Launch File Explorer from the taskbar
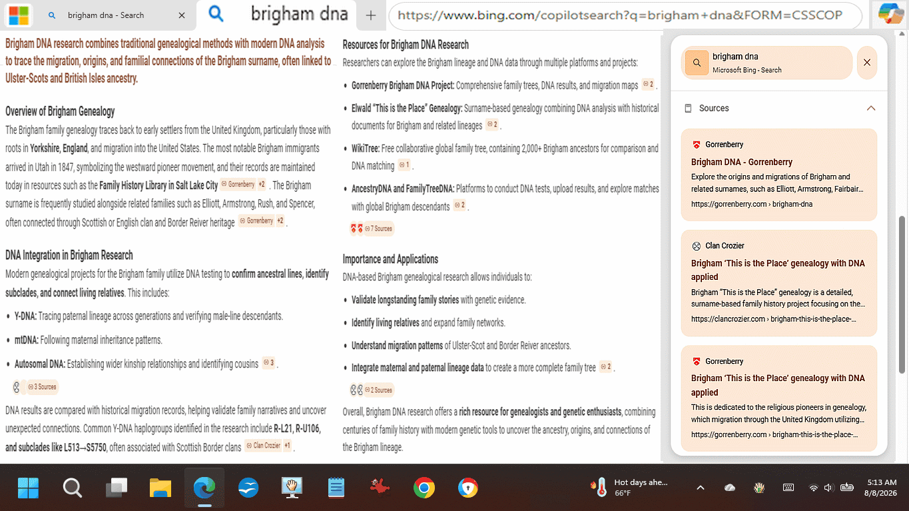The height and width of the screenshot is (511, 909). [x=160, y=488]
